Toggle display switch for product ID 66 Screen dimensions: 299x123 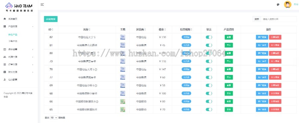(209, 101)
